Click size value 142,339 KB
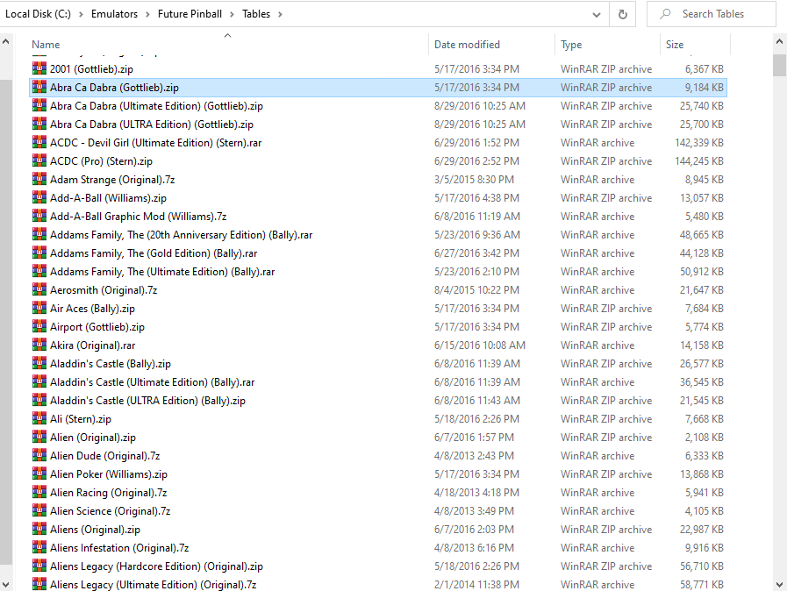This screenshot has height=591, width=787. [x=699, y=142]
